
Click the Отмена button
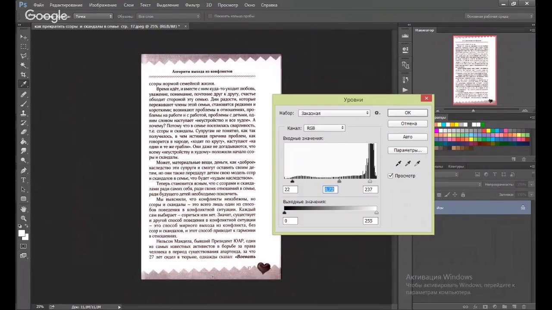click(x=408, y=124)
